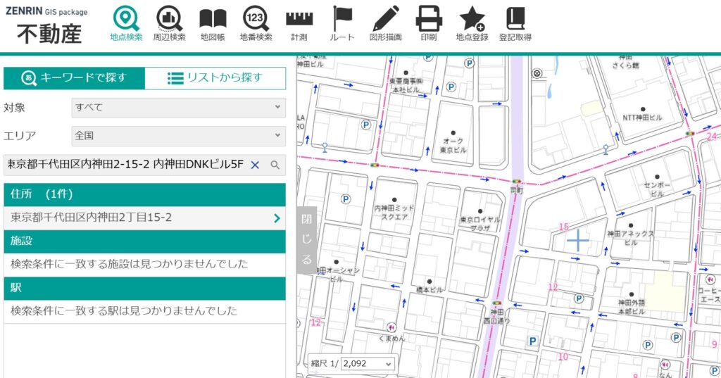The height and width of the screenshot is (378, 721).
Task: Select the 図形描画 drawing pencil tool
Action: (x=385, y=23)
